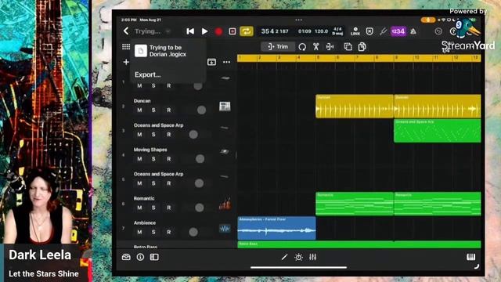Show the keyboard play surface icon
This screenshot has width=501, height=282.
[471, 257]
